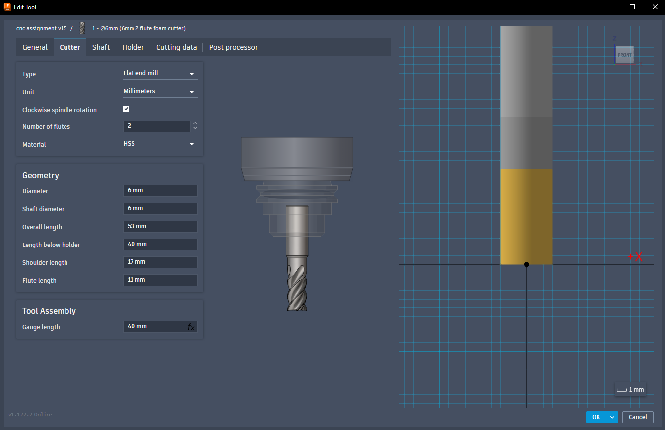Open the Type dropdown showing Flat end mill
Screen dimensions: 665x430
160,73
